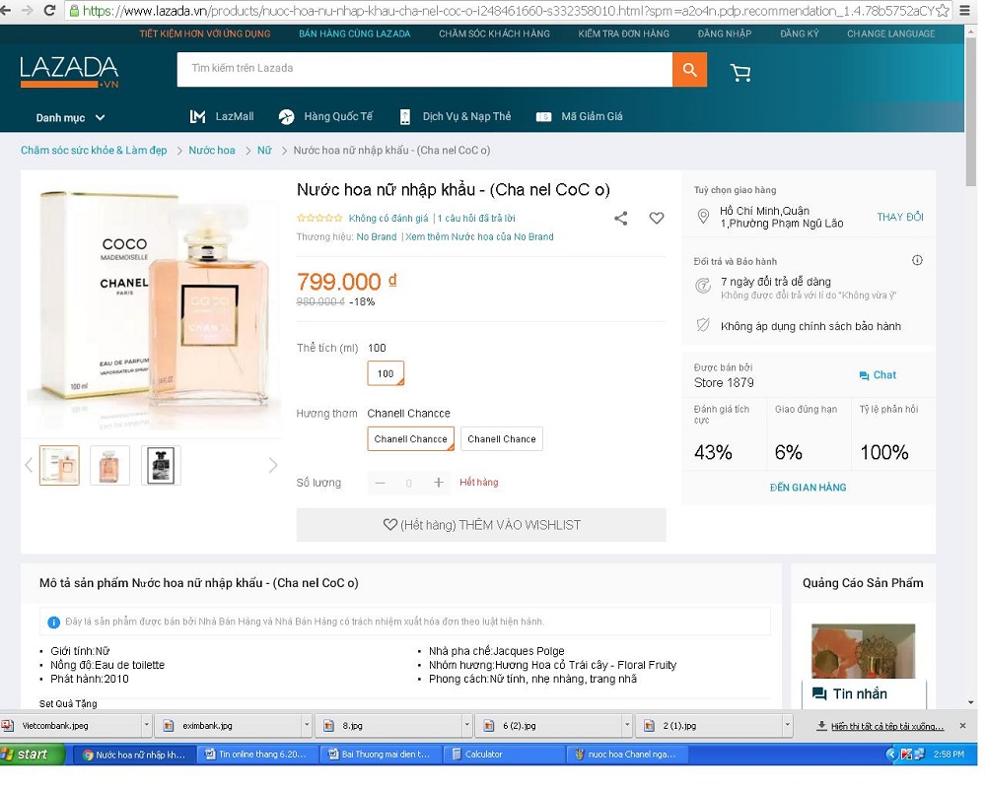
Task: Click the Lazada.vn logo
Action: (x=69, y=72)
